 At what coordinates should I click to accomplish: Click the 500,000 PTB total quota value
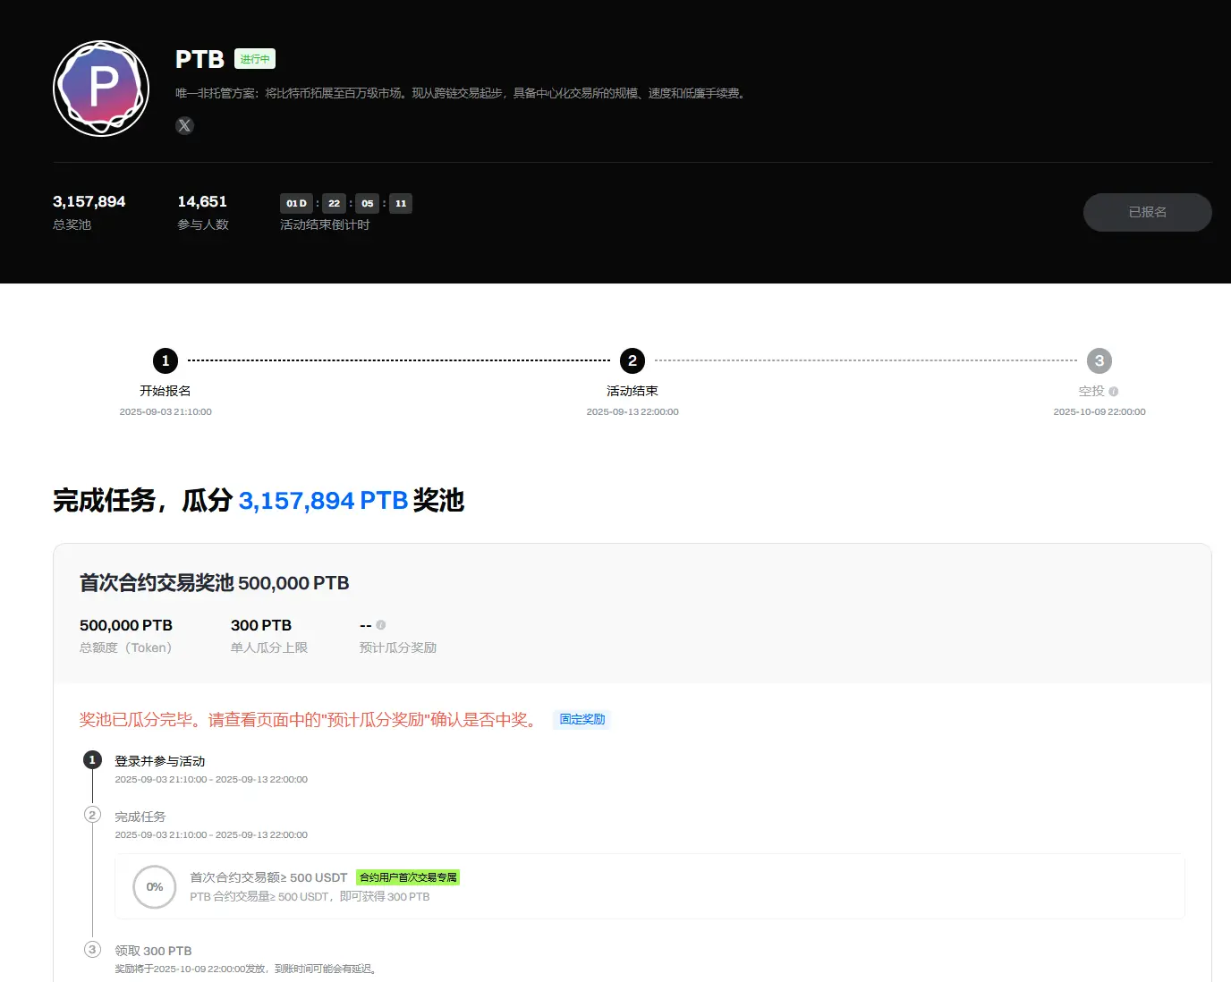(x=126, y=625)
